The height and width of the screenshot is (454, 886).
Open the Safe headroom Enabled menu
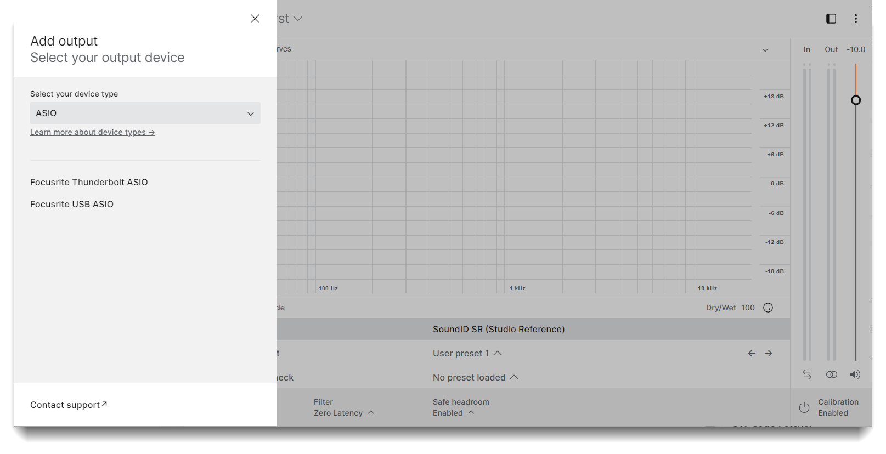tap(461, 407)
